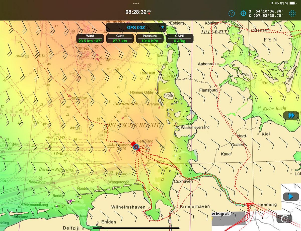
Task: Tap the Deutsche Bucht anchorage symbol
Action: pos(111,145)
